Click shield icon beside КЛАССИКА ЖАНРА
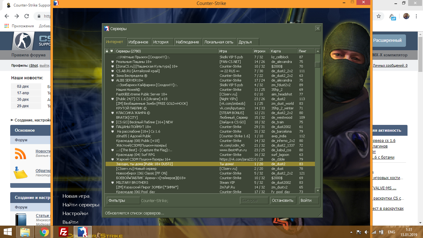Image resolution: width=423 pixels, height=238 pixels. [x=113, y=113]
